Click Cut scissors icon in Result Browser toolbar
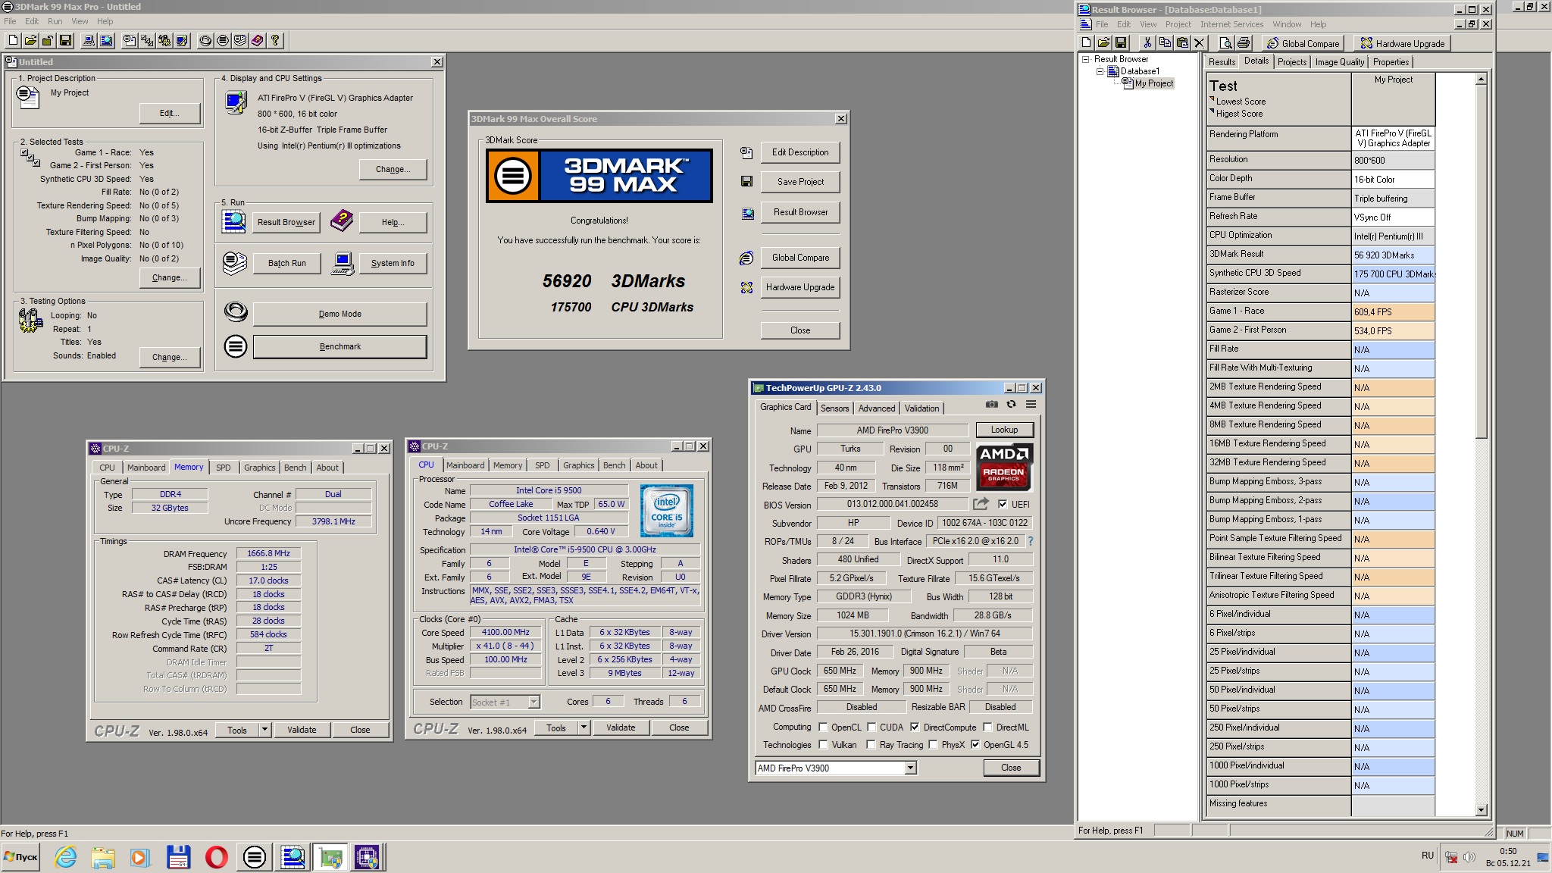The image size is (1552, 873). pyautogui.click(x=1147, y=43)
